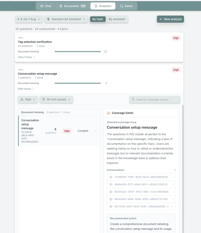Switch to the Documents tab

tap(73, 6)
